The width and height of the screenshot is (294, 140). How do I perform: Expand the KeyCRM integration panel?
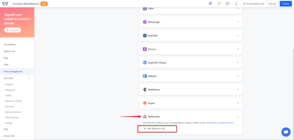238,36
